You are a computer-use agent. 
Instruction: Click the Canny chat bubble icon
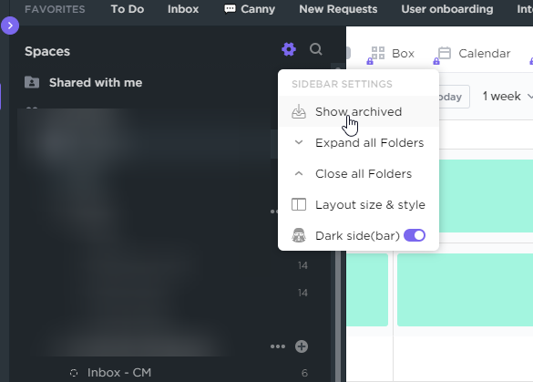(230, 9)
